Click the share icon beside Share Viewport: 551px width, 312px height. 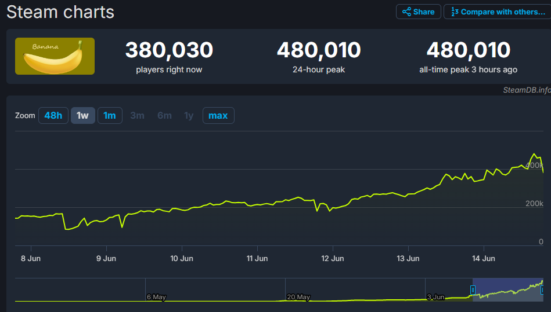pyautogui.click(x=406, y=12)
